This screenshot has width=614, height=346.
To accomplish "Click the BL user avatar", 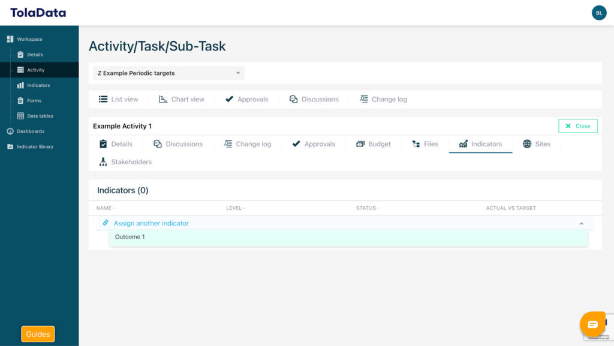I will click(598, 13).
